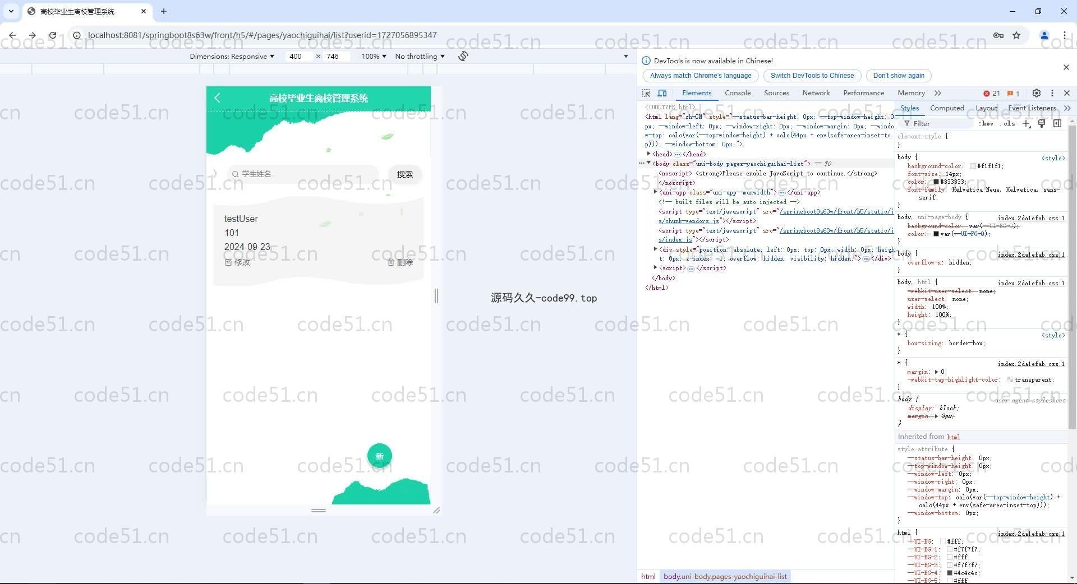
Task: Click Don't show again button
Action: coord(899,76)
